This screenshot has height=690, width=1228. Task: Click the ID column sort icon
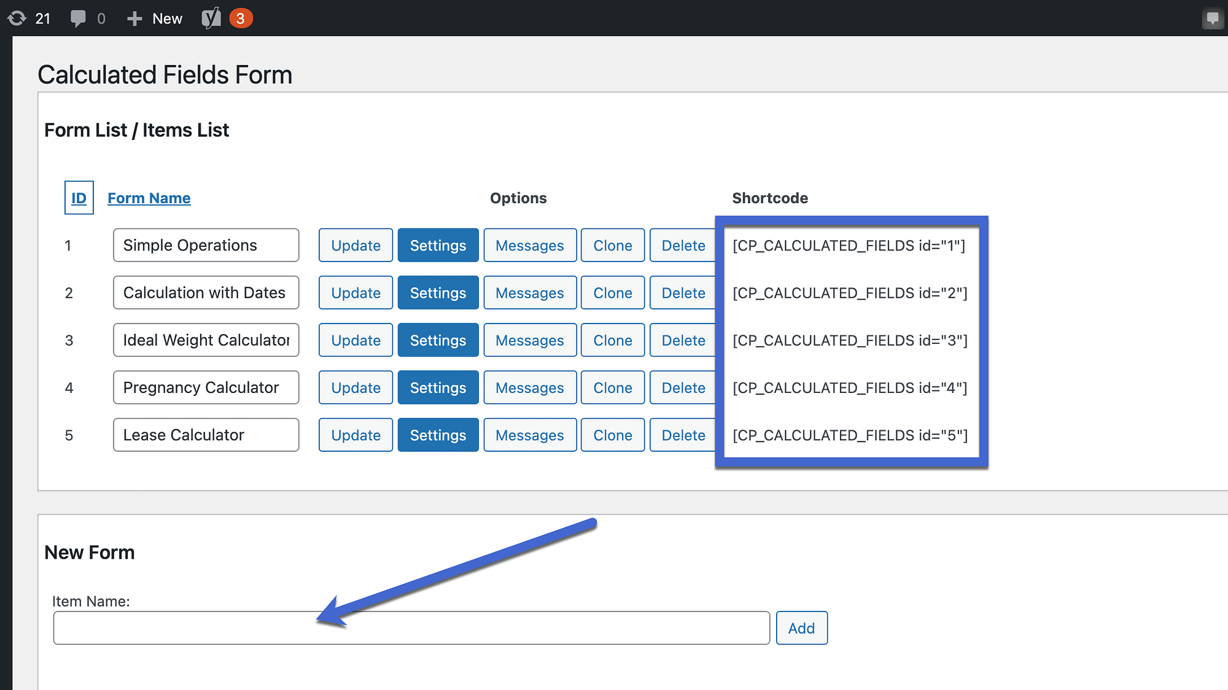tap(79, 198)
